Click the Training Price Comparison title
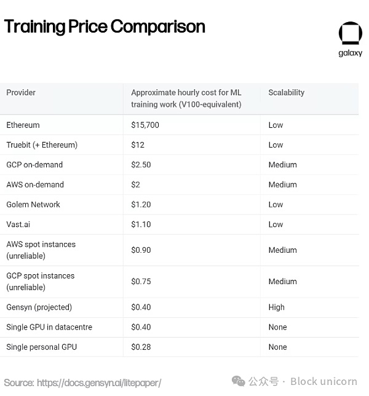Image resolution: width=369 pixels, height=396 pixels. [x=105, y=27]
